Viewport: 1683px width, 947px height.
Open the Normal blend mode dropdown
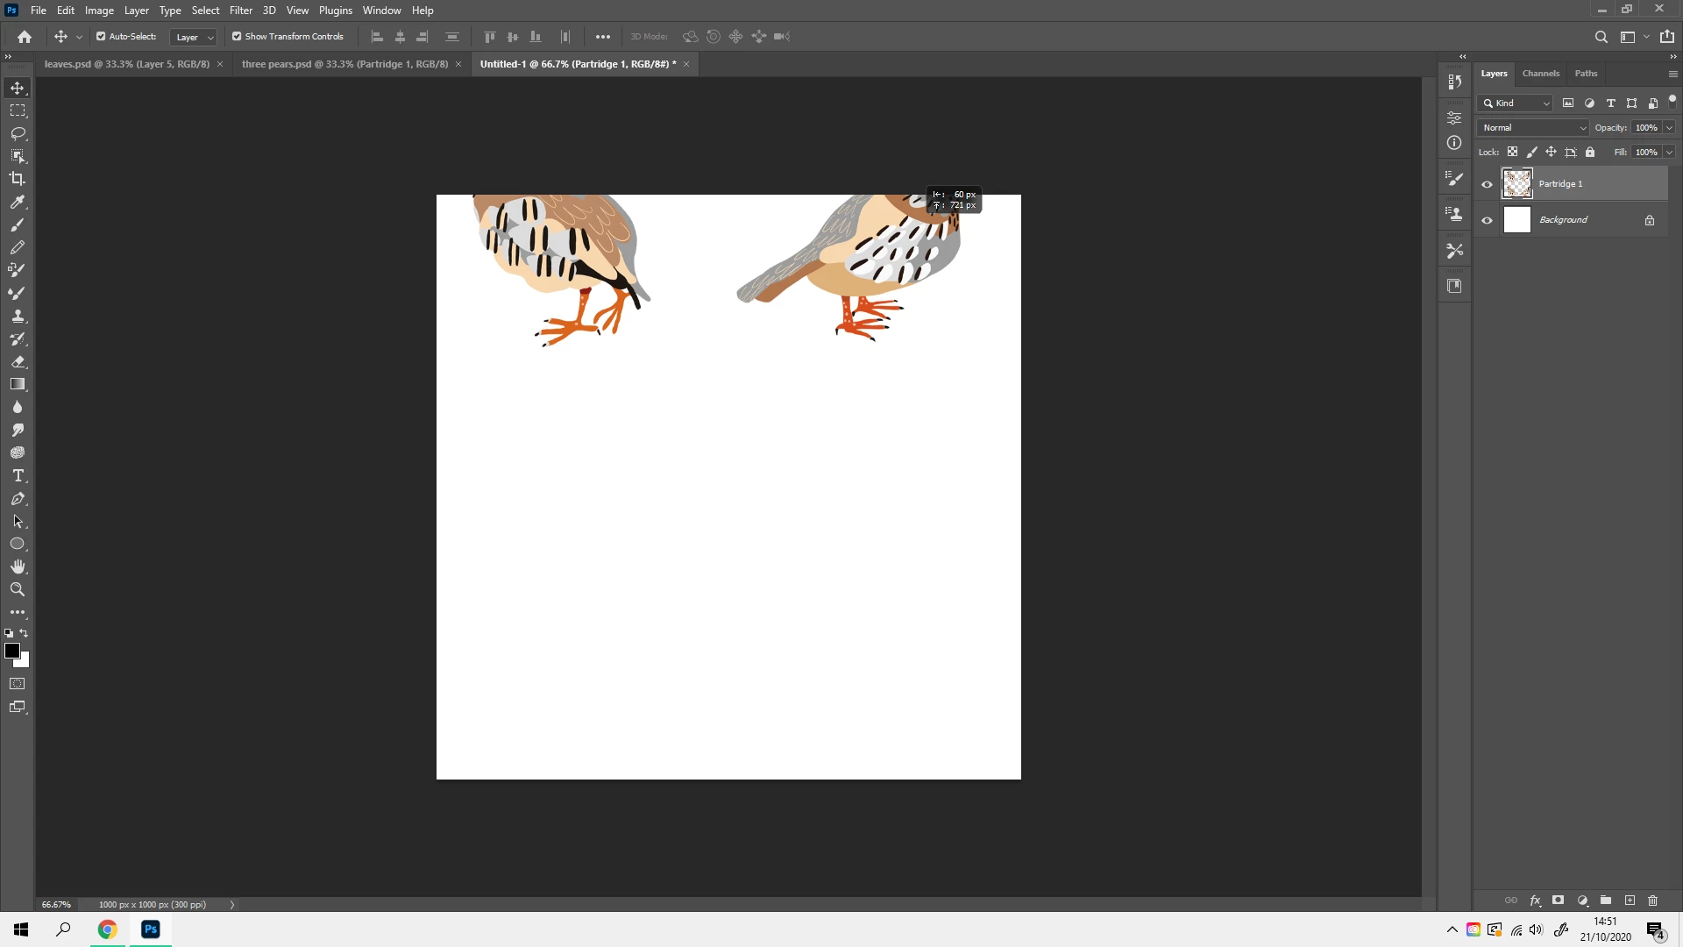(1534, 128)
